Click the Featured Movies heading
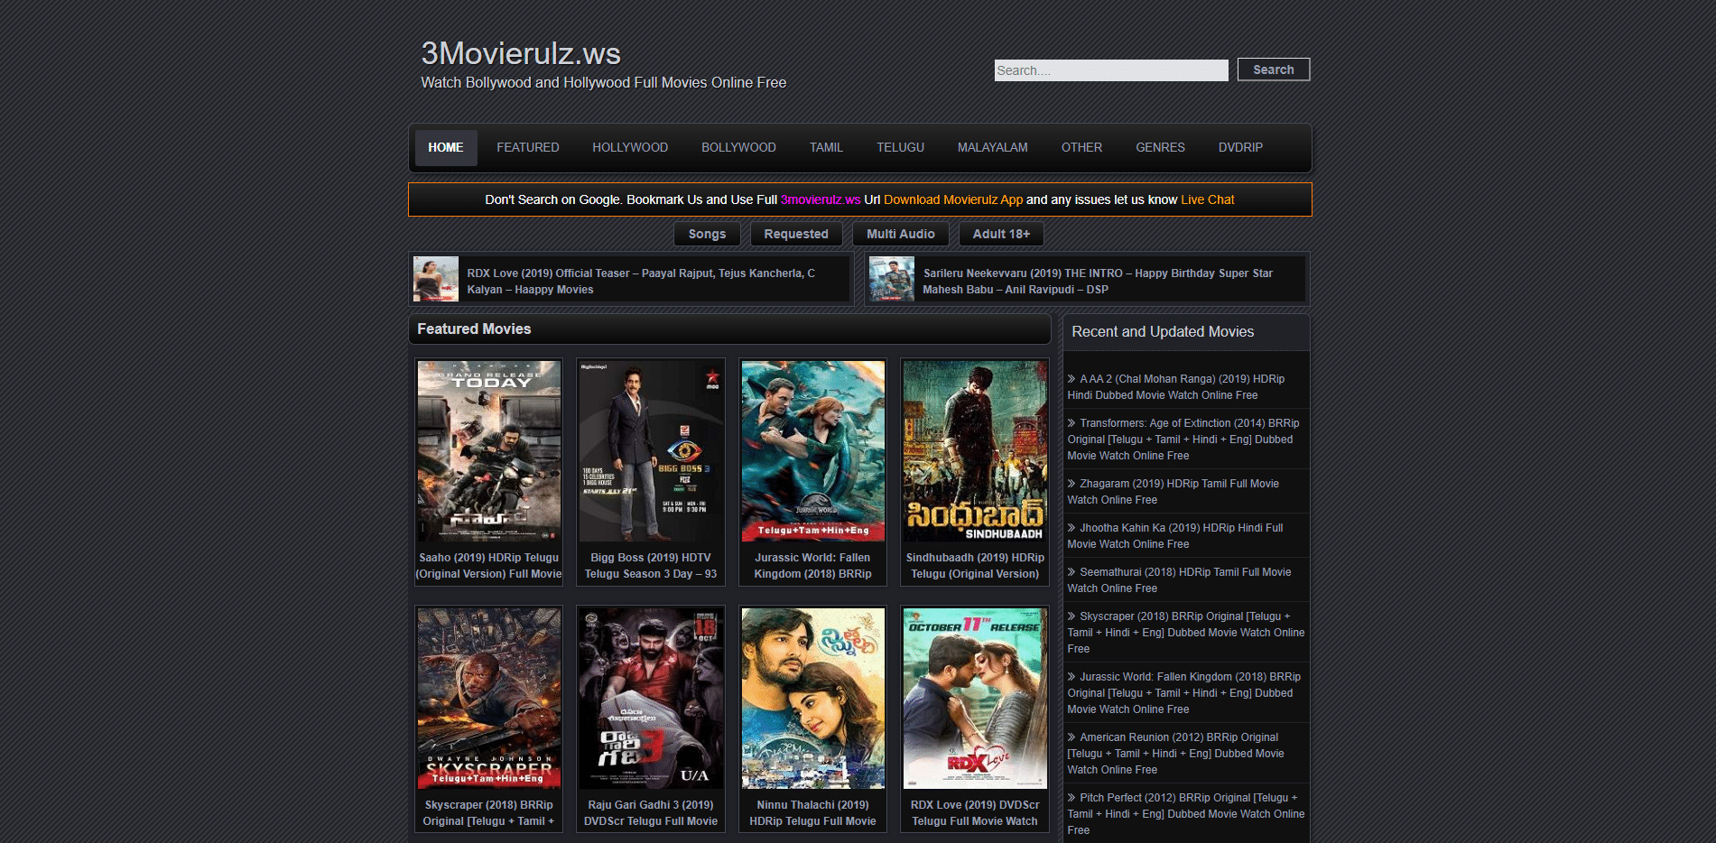 [474, 329]
